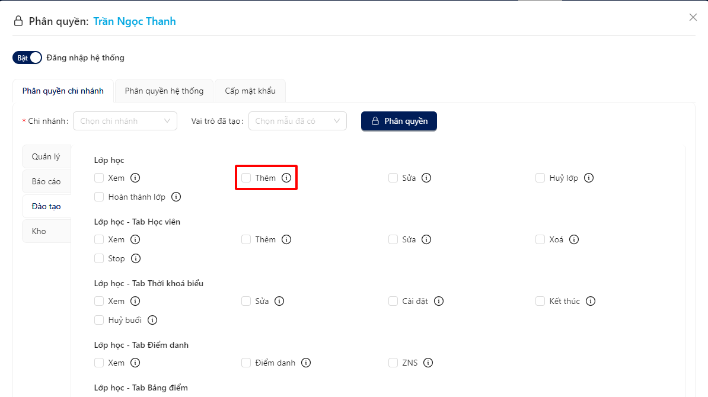This screenshot has height=397, width=708.
Task: Click Lớp học - Tab Điểm danh heading
Action: [x=141, y=345]
